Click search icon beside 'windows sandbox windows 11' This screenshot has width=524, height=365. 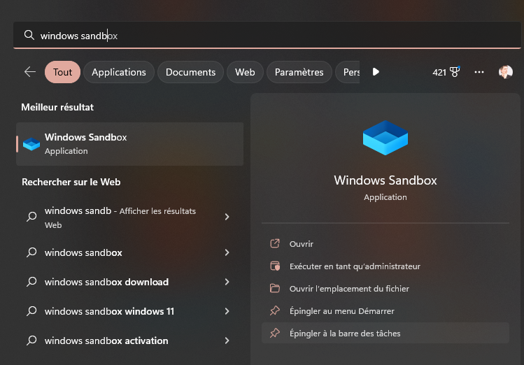[31, 311]
